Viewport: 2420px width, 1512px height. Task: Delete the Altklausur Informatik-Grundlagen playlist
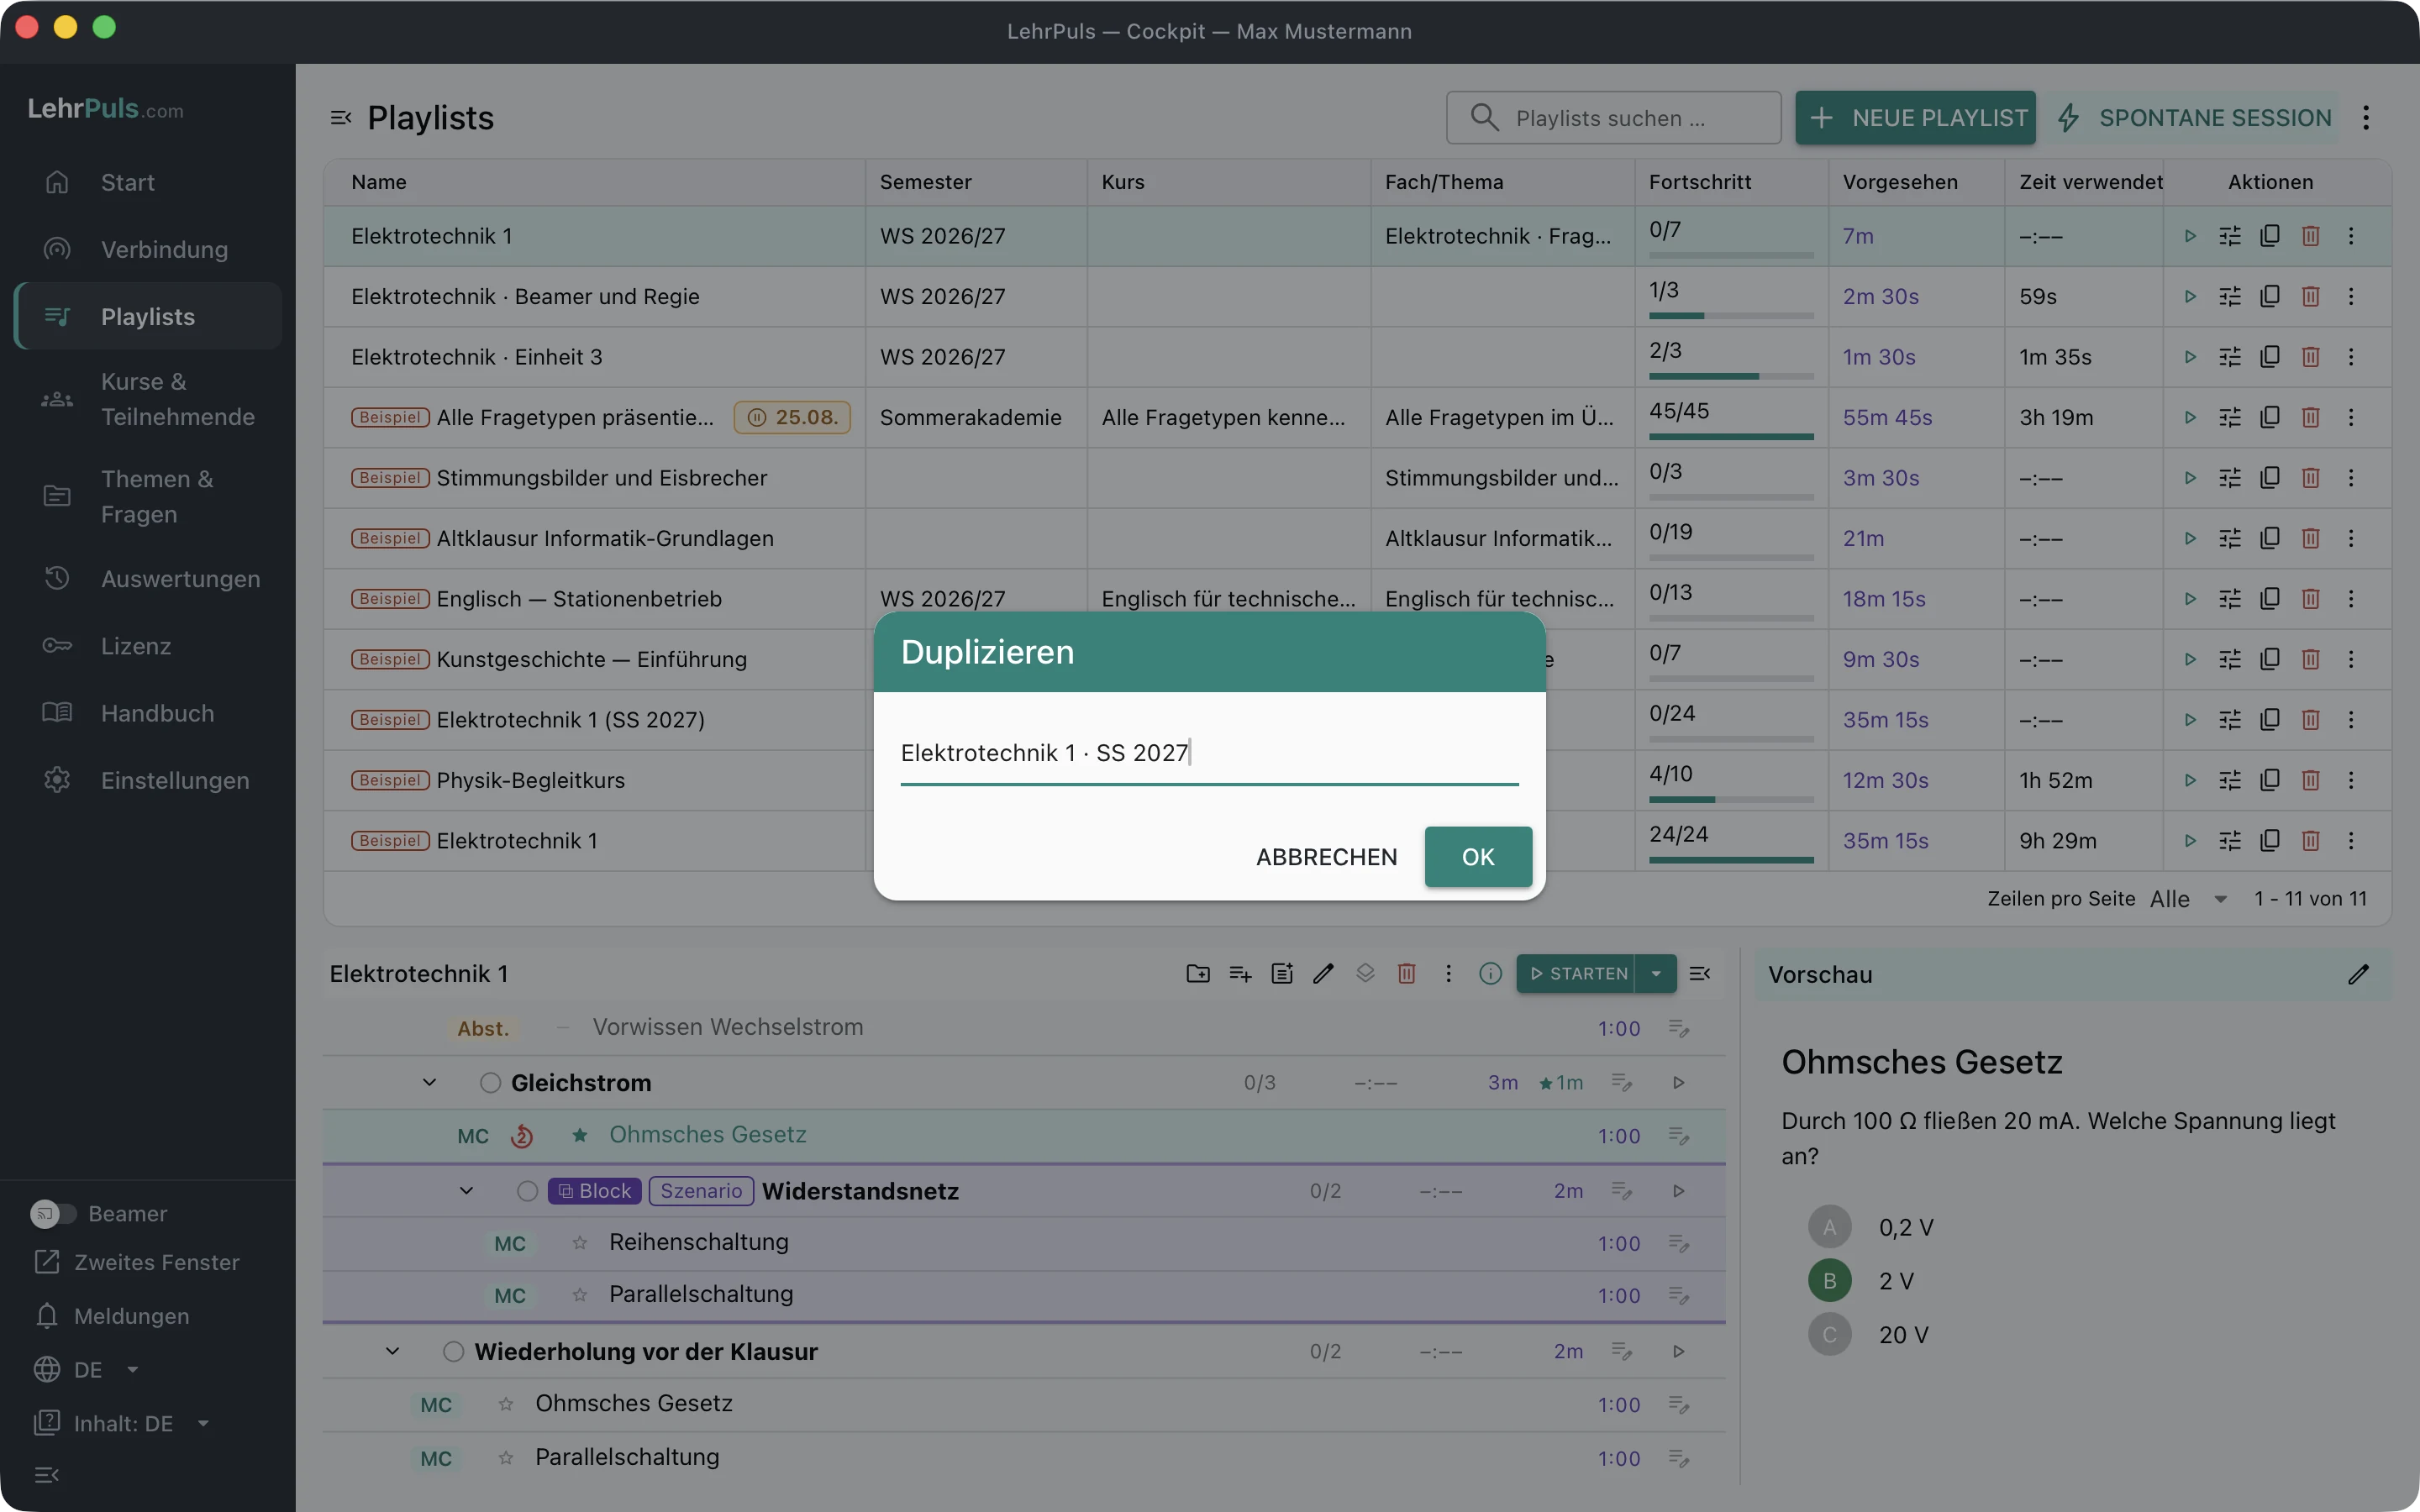(x=2310, y=538)
